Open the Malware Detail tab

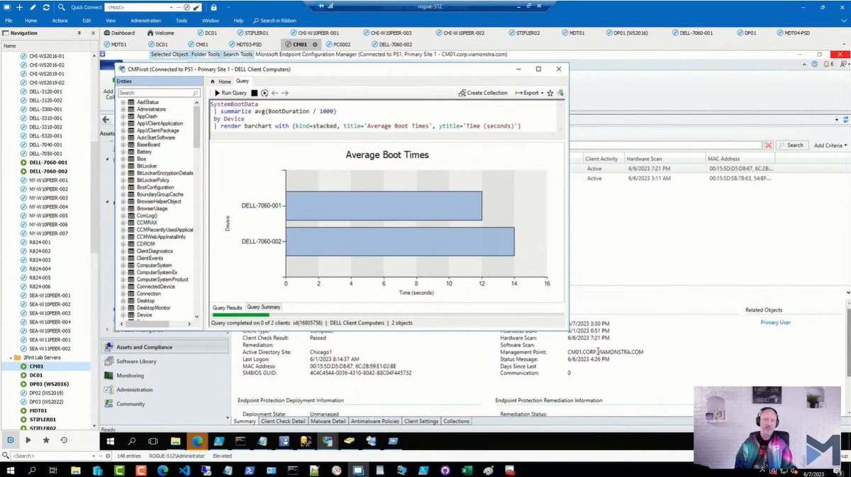[329, 421]
